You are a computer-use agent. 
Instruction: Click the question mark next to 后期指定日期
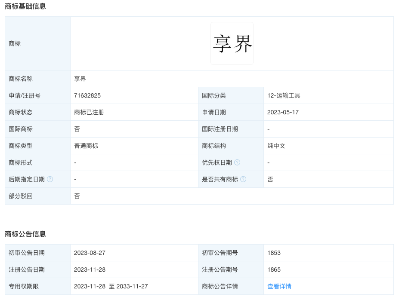50,179
